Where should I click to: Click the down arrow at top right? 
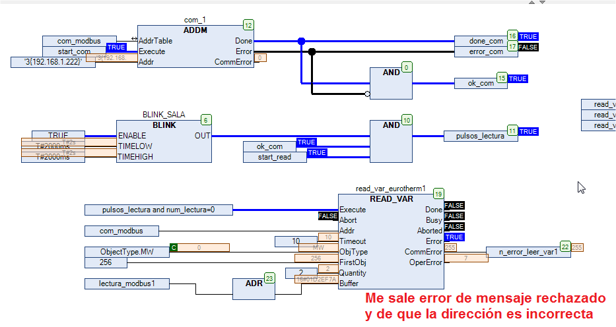tap(542, 3)
